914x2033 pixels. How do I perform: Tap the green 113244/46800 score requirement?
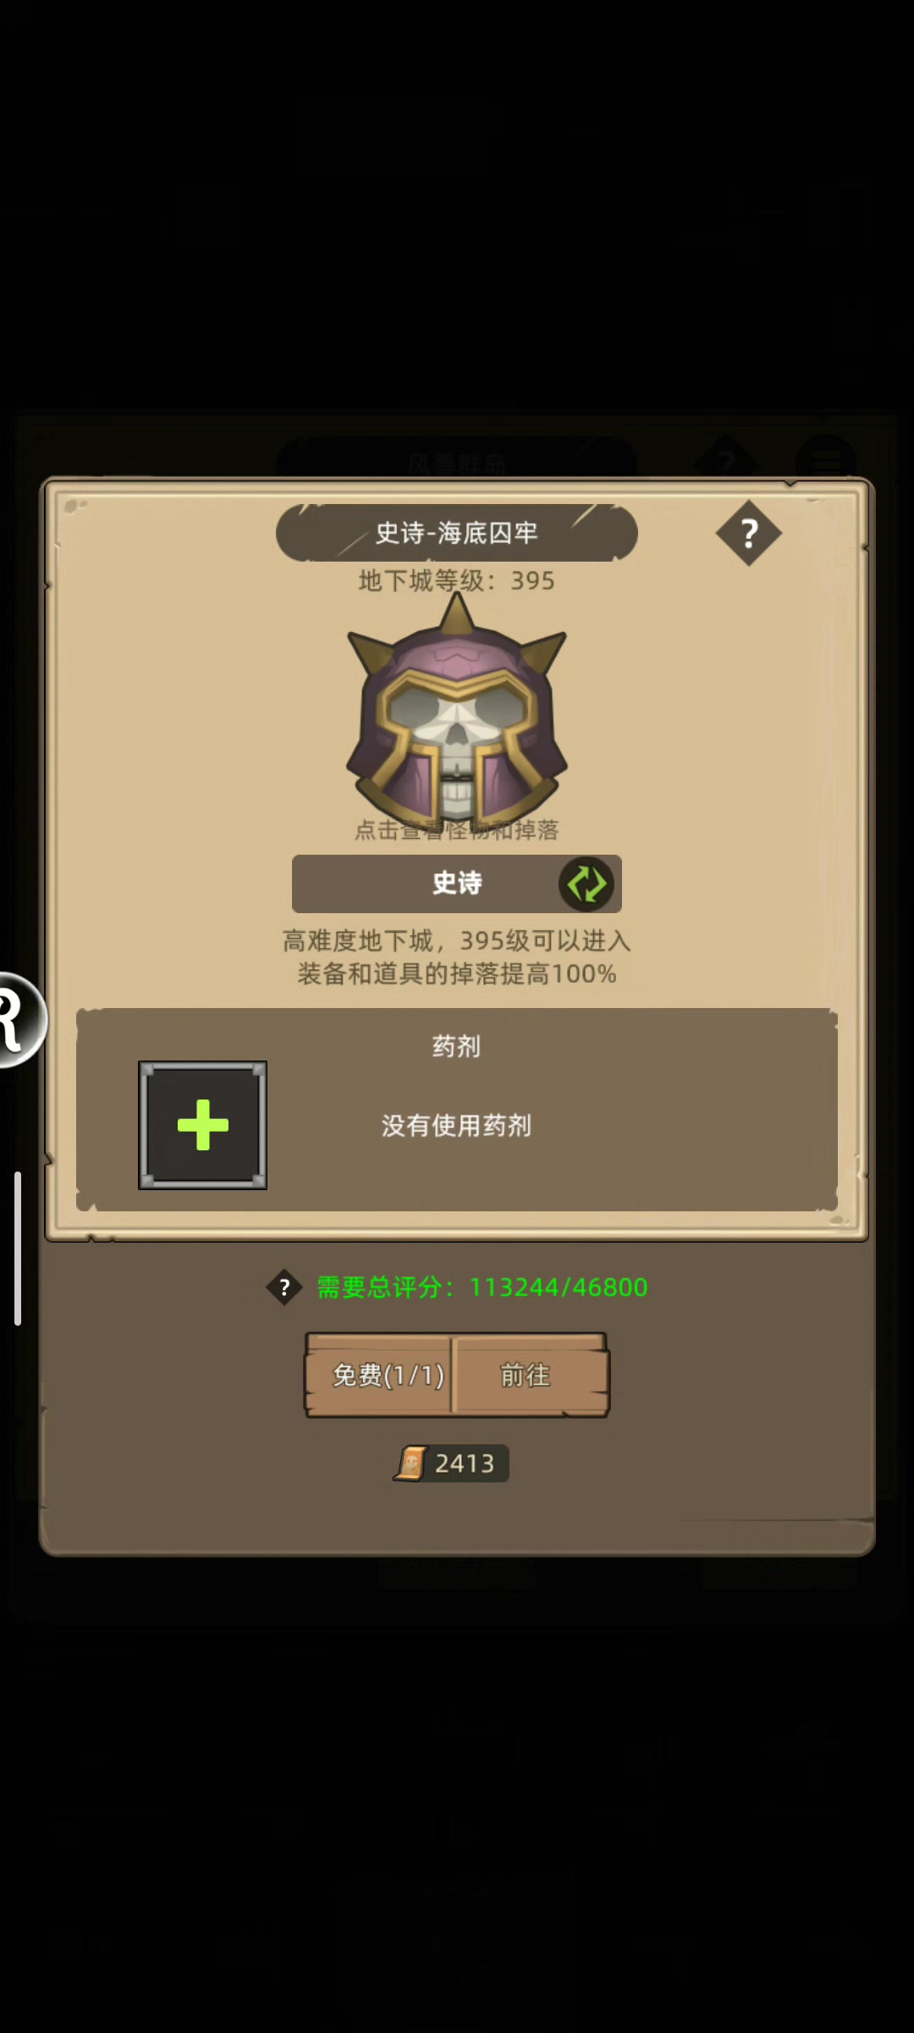pyautogui.click(x=559, y=1288)
